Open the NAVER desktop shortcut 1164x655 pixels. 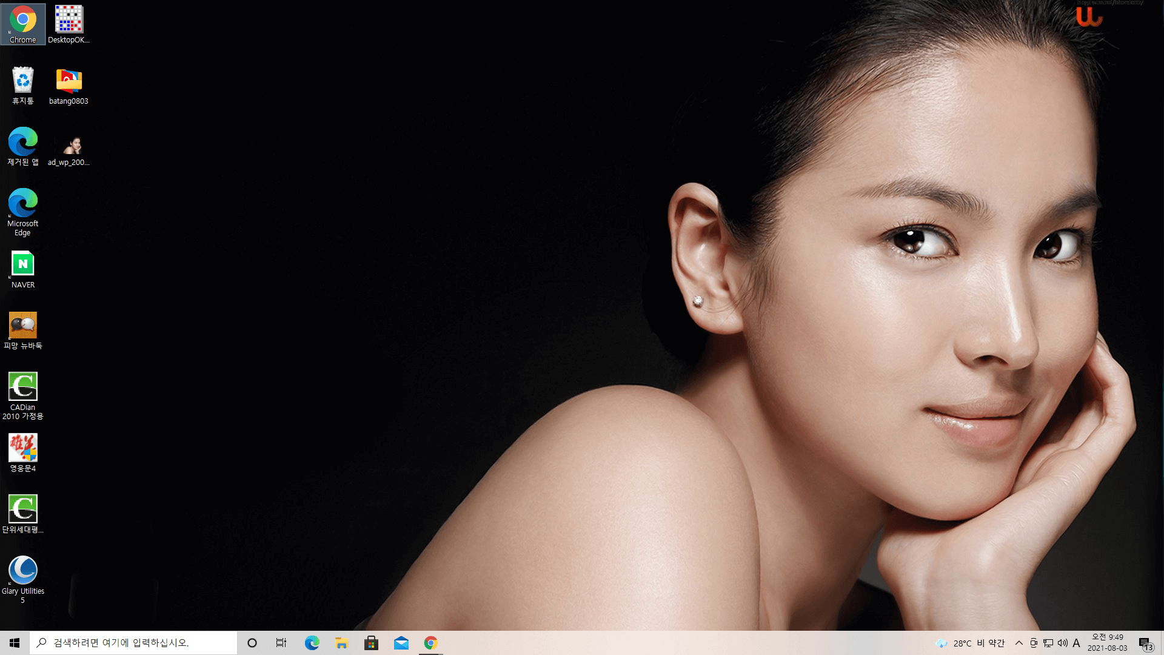coord(23,269)
